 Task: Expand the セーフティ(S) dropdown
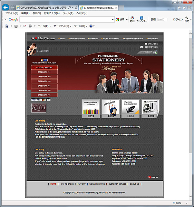pyautogui.click(x=62, y=26)
